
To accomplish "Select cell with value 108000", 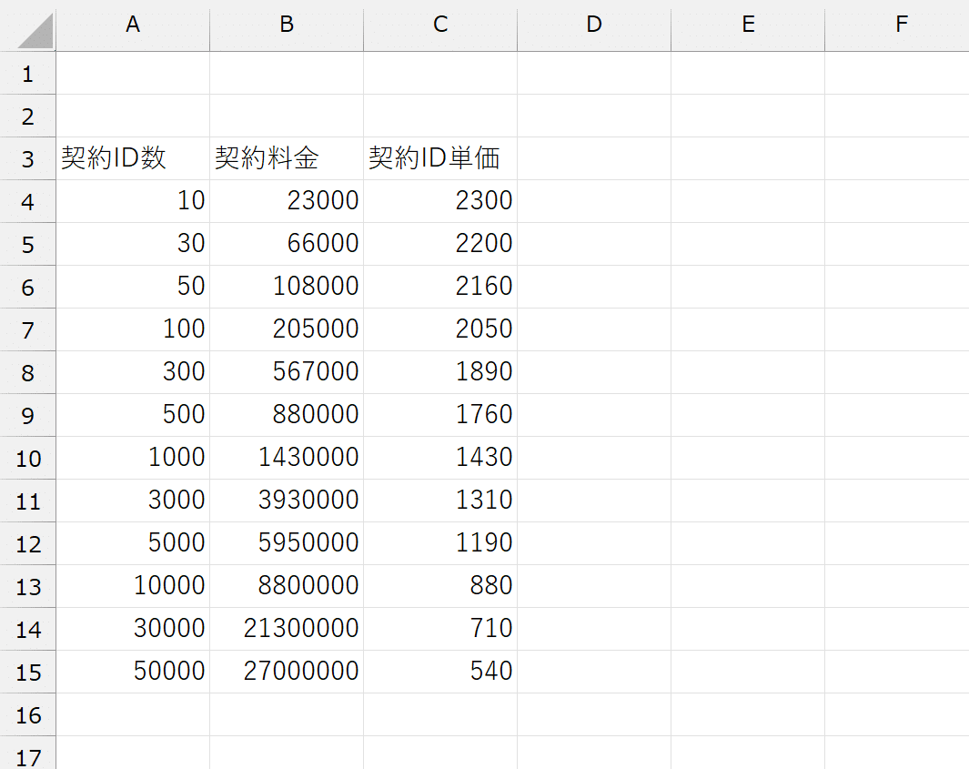I will pos(287,287).
